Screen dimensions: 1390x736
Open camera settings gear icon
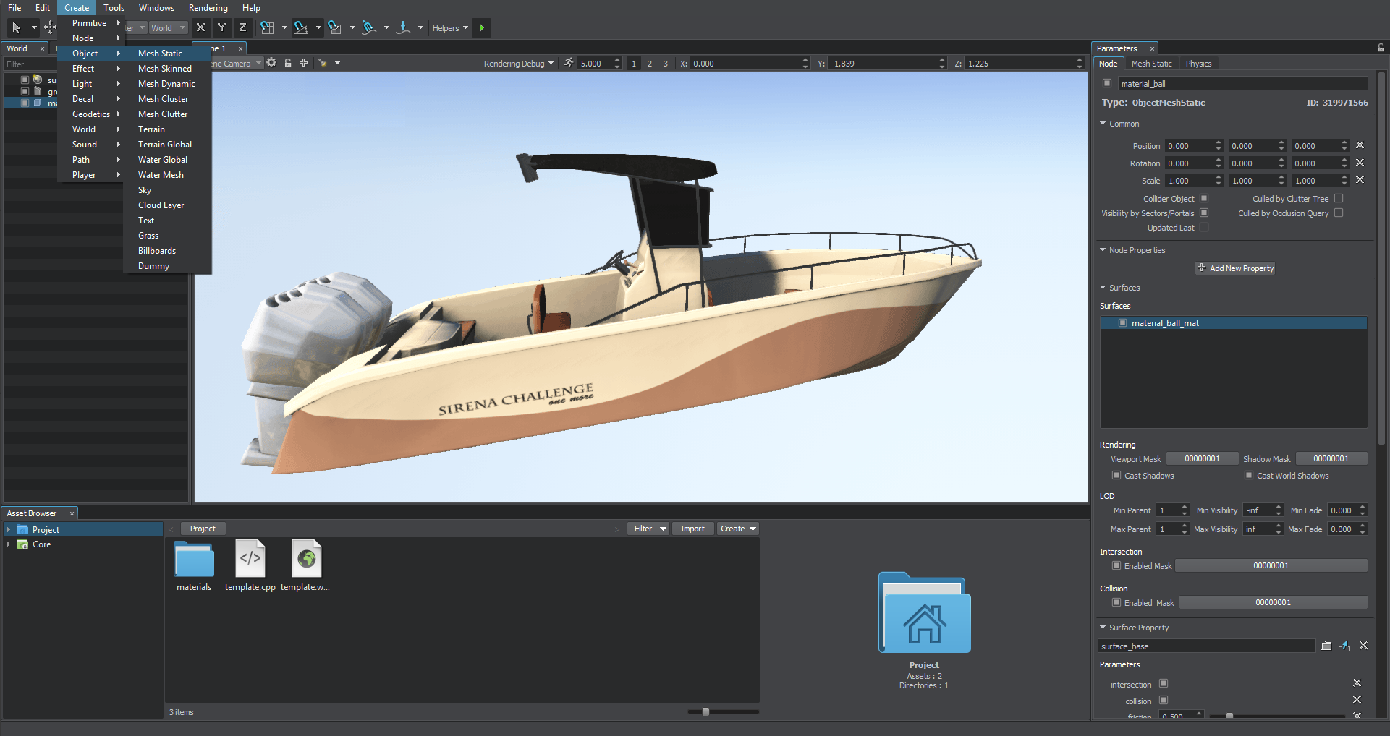point(271,63)
